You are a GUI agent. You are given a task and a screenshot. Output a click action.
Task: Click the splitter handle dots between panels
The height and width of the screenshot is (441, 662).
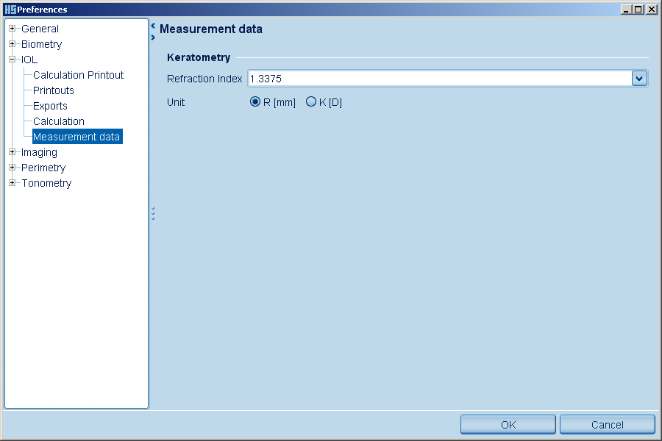[152, 213]
